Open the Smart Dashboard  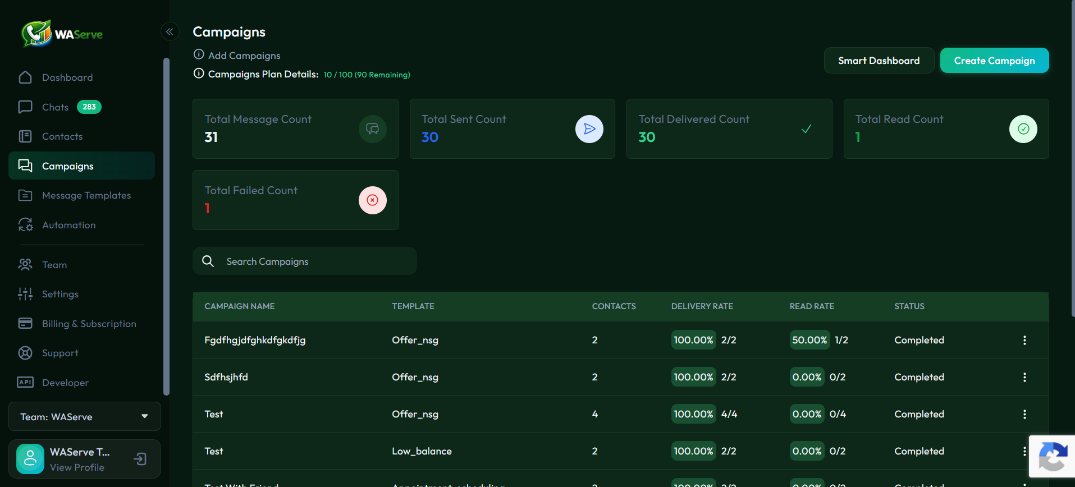pyautogui.click(x=879, y=61)
